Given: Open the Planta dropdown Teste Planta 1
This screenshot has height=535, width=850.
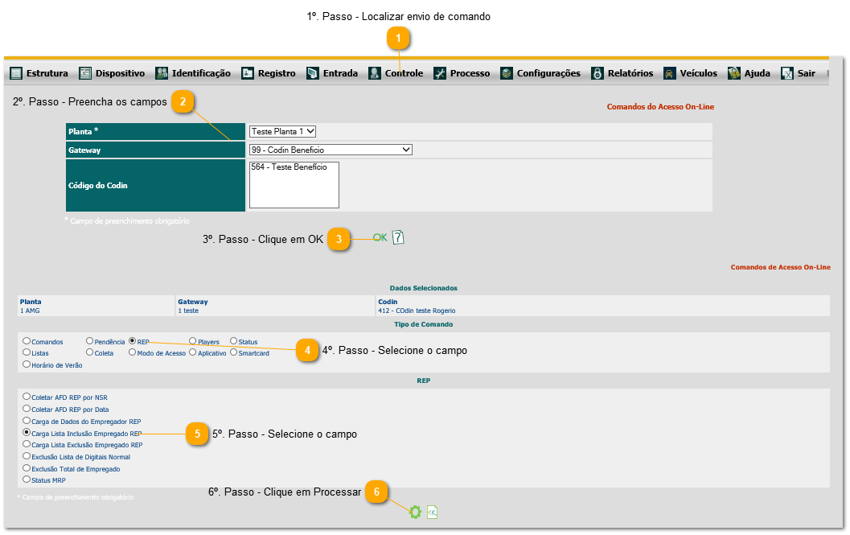Looking at the screenshot, I should (x=282, y=131).
